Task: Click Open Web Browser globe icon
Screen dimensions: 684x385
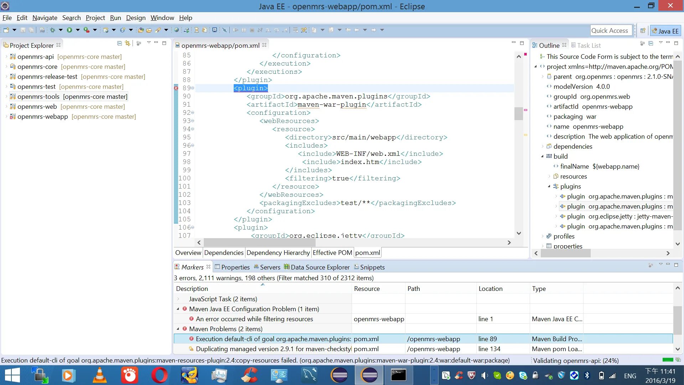Action: point(176,30)
